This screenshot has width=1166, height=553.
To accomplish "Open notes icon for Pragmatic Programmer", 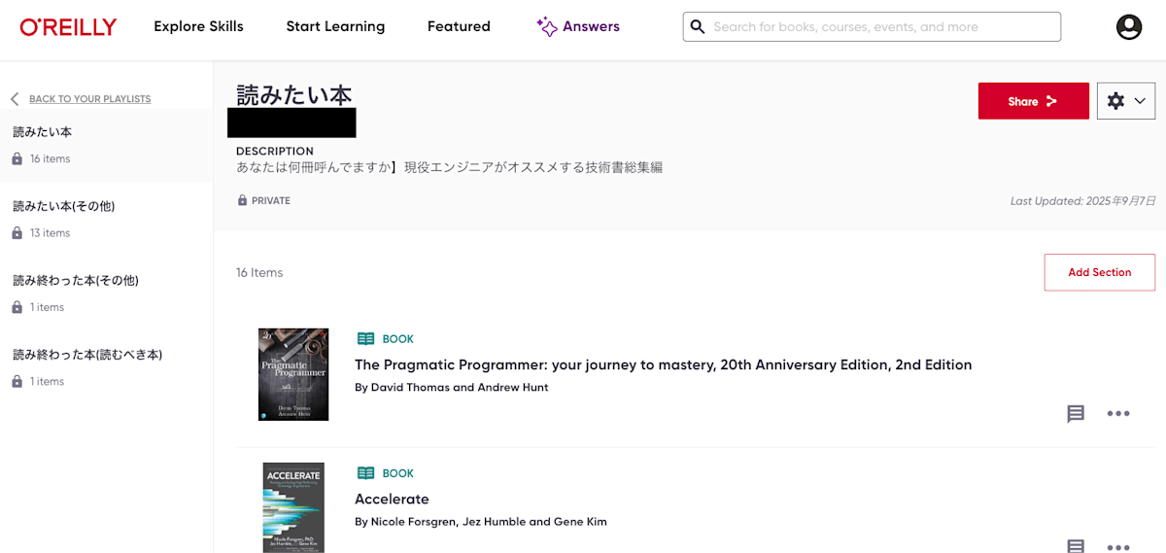I will 1076,414.
